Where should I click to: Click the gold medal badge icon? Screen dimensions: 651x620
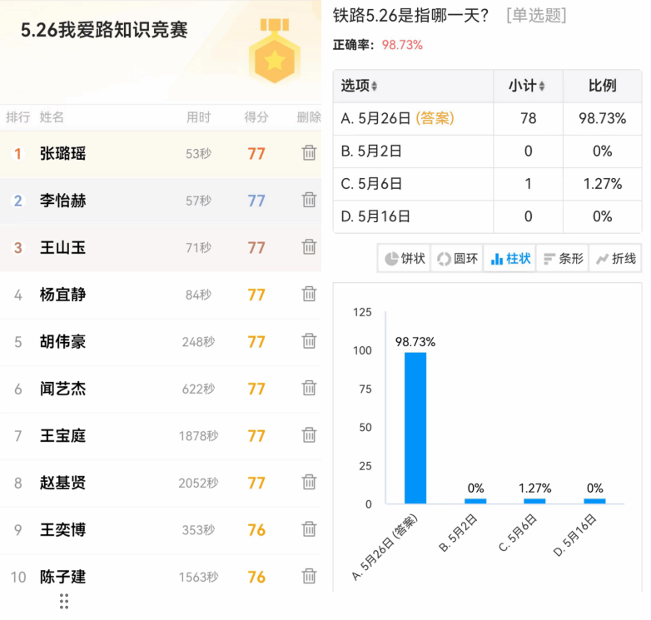click(x=274, y=53)
